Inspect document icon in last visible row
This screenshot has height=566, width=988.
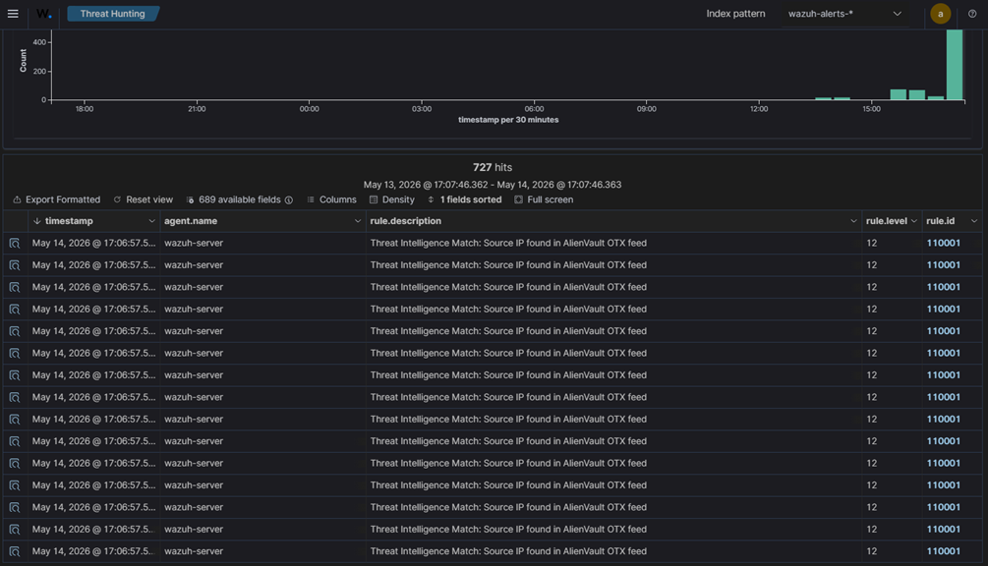click(x=15, y=551)
